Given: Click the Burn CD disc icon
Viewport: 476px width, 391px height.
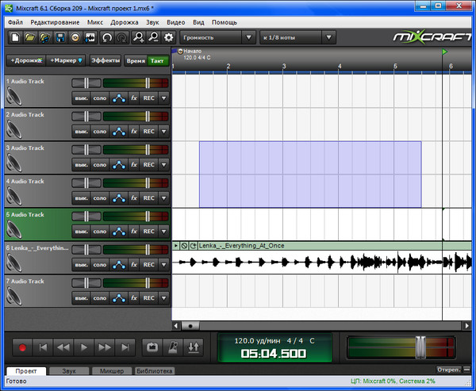Looking at the screenshot, I should pos(75,37).
